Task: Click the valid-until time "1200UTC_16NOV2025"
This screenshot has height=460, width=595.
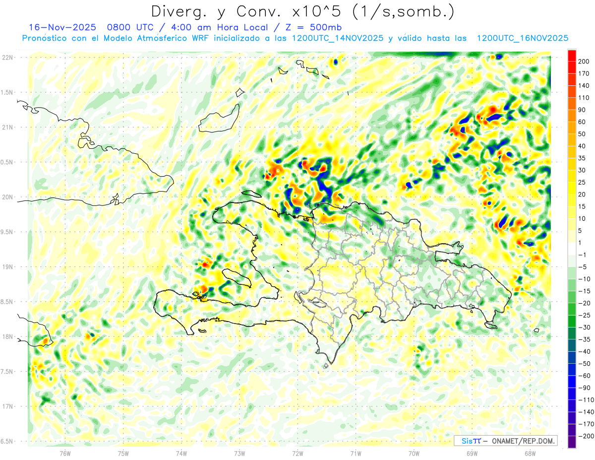Action: coord(522,38)
